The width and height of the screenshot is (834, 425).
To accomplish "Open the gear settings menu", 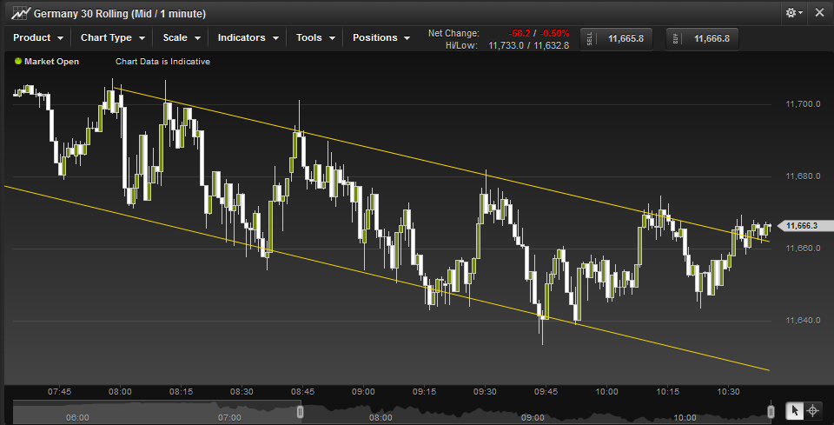I will (x=793, y=13).
